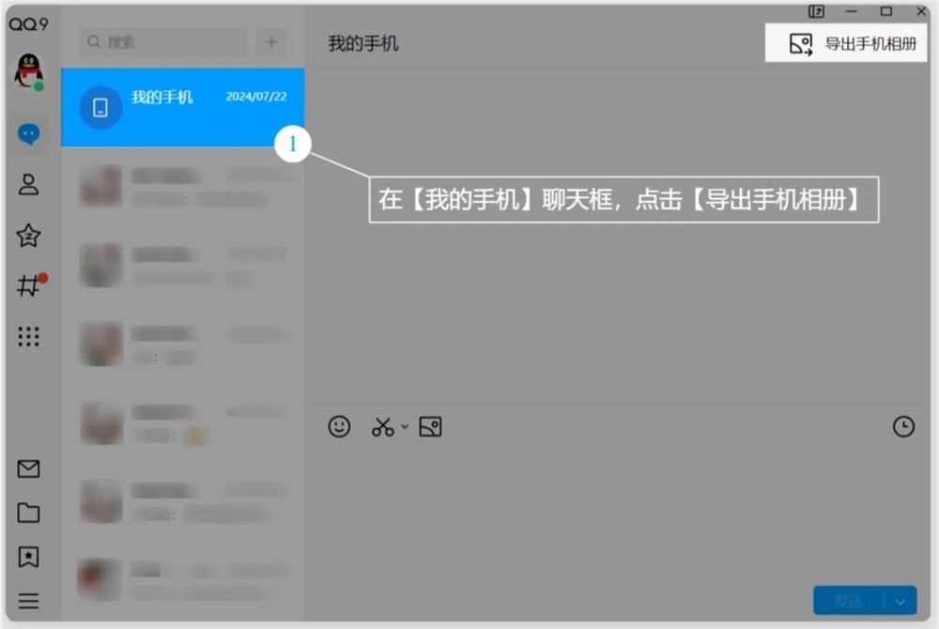This screenshot has height=629, width=939.
Task: Toggle the multi-window layout icon in titlebar
Action: coord(816,12)
